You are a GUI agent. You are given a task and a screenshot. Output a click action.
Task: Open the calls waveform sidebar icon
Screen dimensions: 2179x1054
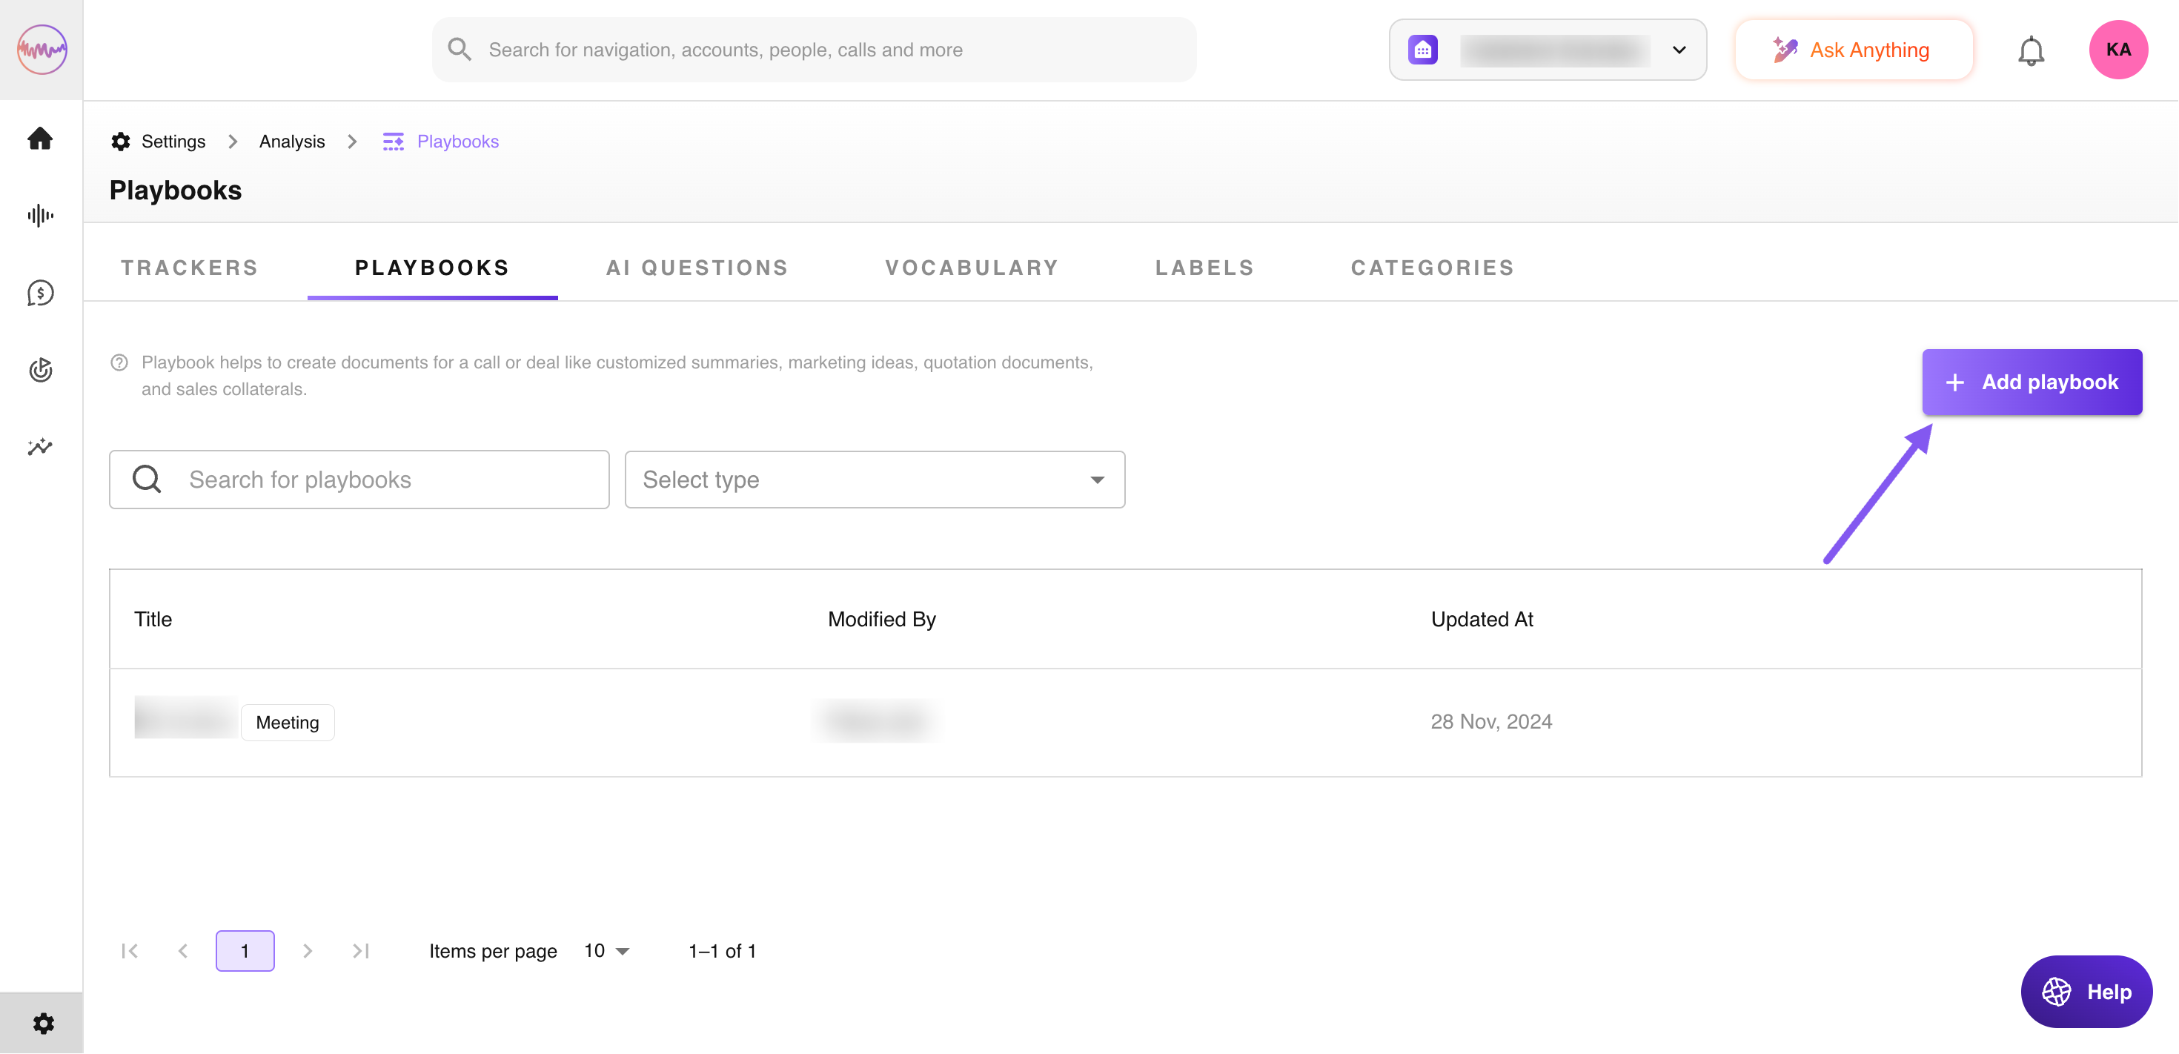pyautogui.click(x=40, y=216)
